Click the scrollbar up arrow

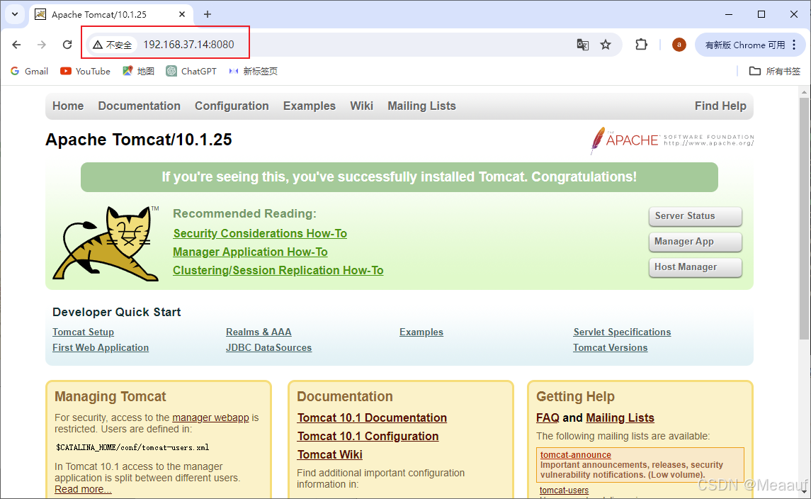pos(804,92)
